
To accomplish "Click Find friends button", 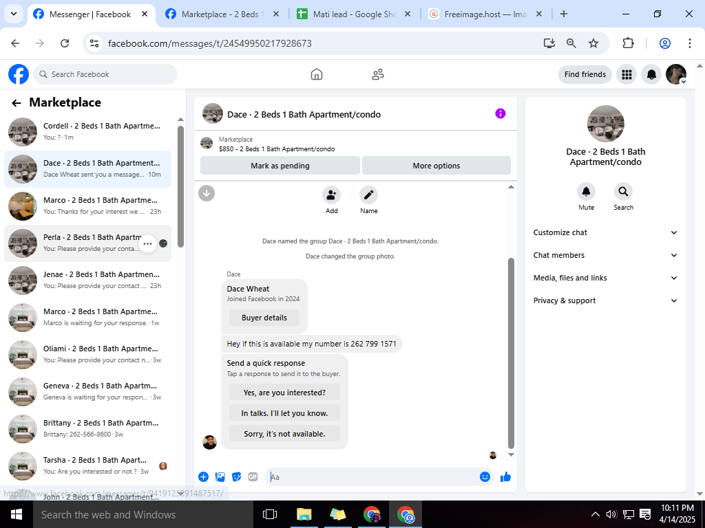I will click(585, 74).
